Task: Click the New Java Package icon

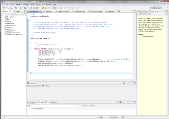Action: click(34, 8)
